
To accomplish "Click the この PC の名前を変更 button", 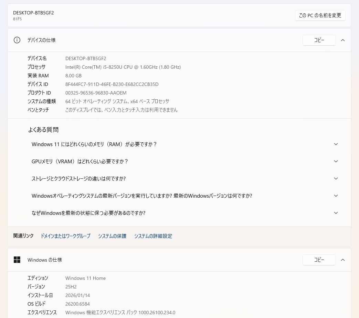I will coord(320,15).
